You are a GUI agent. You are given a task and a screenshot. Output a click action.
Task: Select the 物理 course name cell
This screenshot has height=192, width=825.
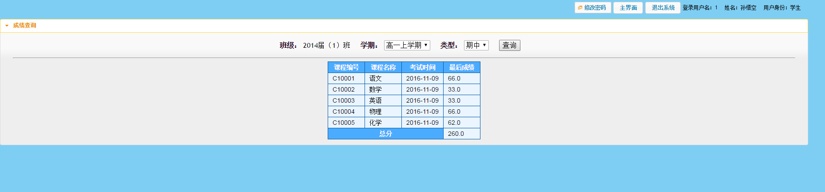383,111
